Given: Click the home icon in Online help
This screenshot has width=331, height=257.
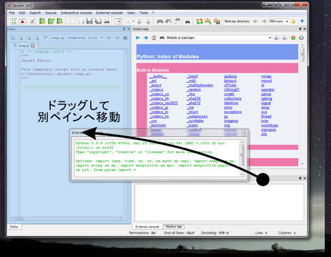Looking at the screenshot, I should [x=154, y=38].
